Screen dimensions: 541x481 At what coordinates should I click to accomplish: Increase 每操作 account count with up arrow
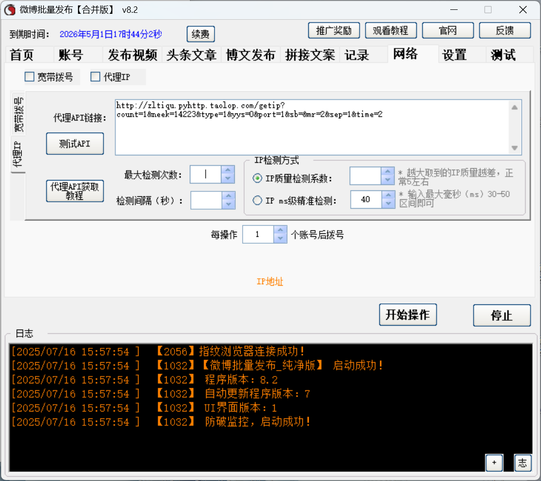click(280, 230)
